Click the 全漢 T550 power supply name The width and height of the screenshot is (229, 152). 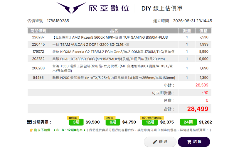(113, 69)
